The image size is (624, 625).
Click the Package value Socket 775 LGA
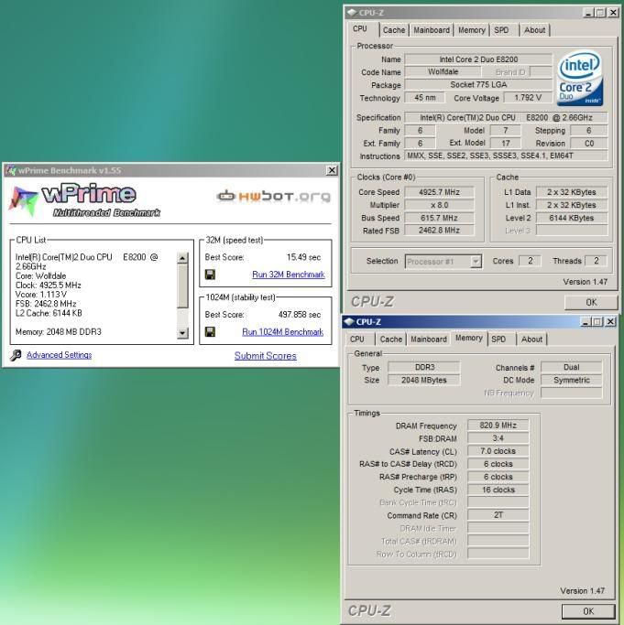[x=478, y=84]
